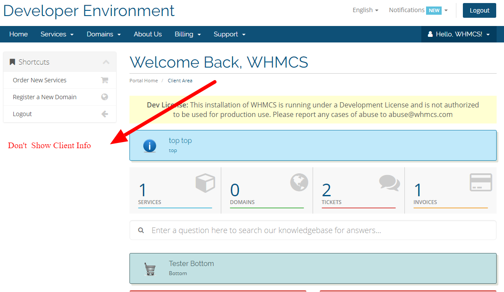Go to Home in navigation bar
Image resolution: width=504 pixels, height=292 pixels.
18,34
